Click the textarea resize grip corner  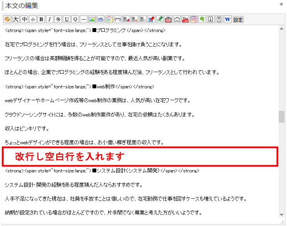282,222
